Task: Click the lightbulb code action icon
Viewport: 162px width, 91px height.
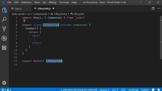Action: click(24, 21)
